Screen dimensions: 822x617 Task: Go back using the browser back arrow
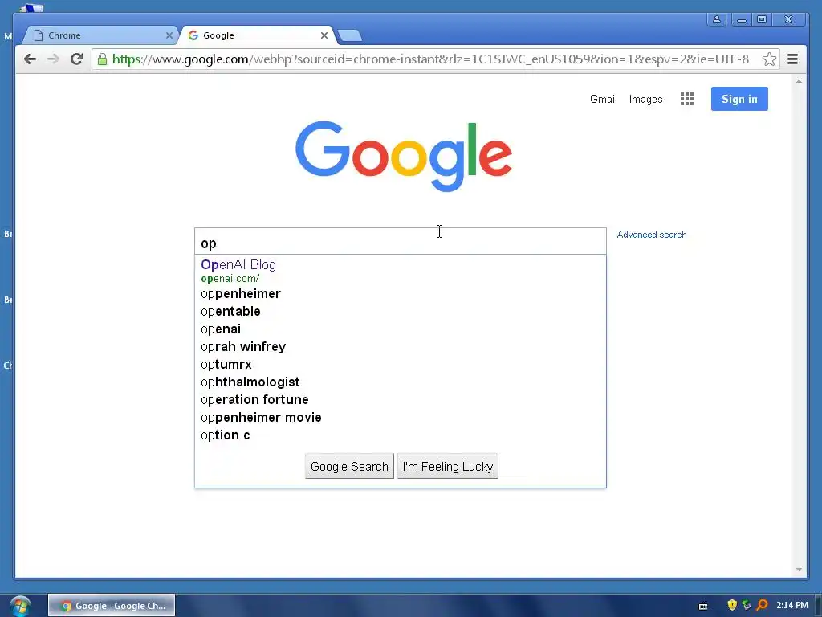point(30,59)
